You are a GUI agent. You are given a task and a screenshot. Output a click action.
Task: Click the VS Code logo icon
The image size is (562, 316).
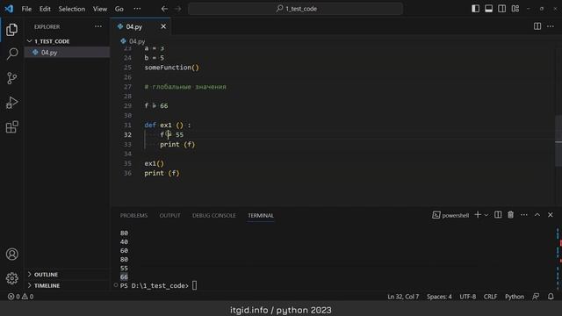pyautogui.click(x=9, y=9)
